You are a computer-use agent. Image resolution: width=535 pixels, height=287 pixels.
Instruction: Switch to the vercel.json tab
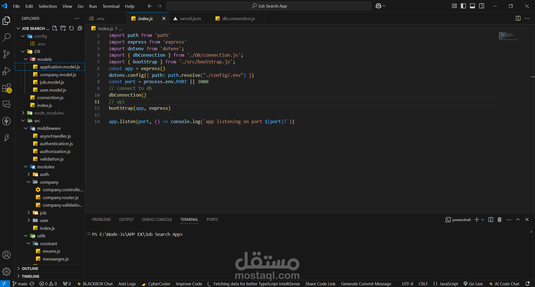pos(190,18)
